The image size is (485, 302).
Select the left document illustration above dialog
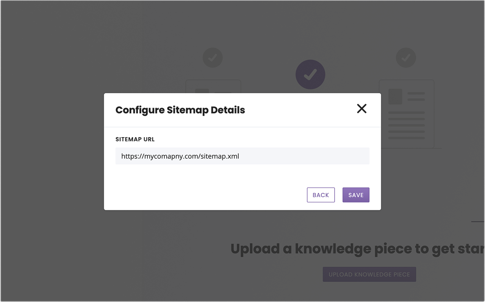[x=213, y=86]
